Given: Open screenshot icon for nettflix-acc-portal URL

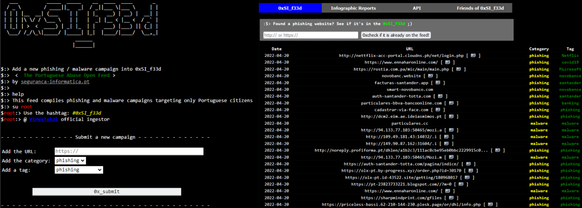Looking at the screenshot, I should click(473, 56).
